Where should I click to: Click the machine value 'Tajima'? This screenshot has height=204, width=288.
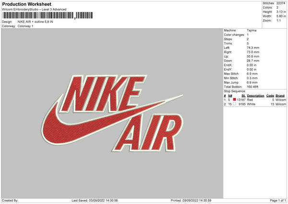[x=252, y=30]
